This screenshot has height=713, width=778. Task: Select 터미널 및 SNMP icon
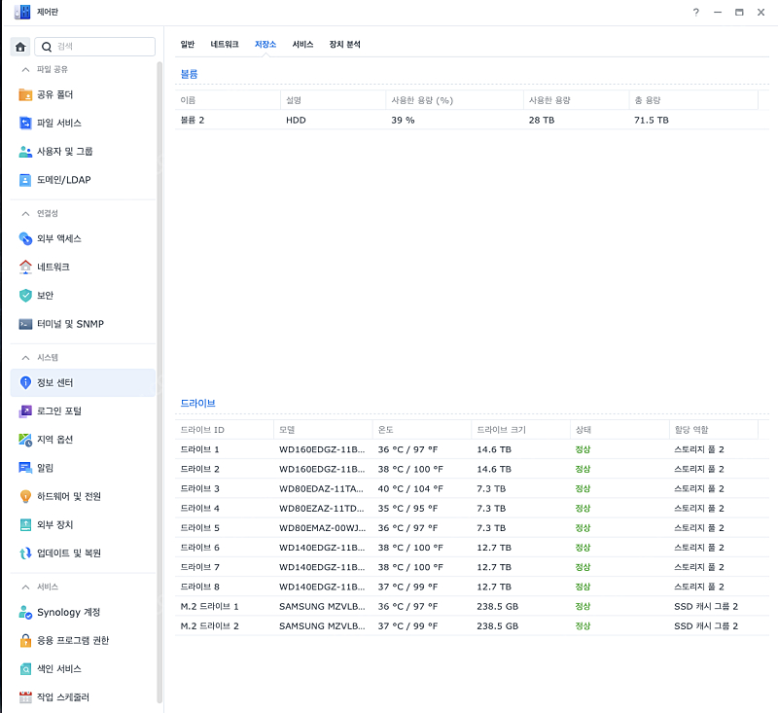[x=24, y=323]
